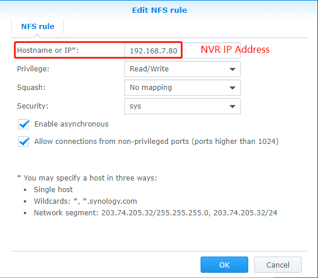Select the NFS rule tab
The width and height of the screenshot is (318, 278).
38,27
